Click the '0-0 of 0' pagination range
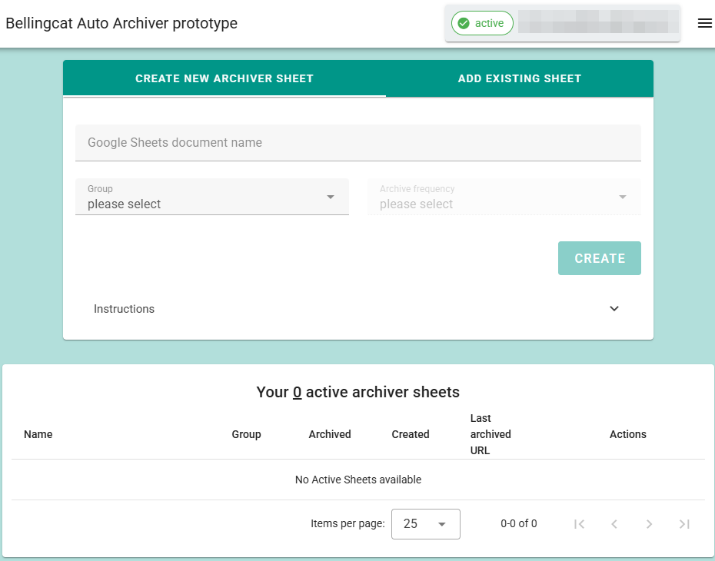 coord(519,523)
